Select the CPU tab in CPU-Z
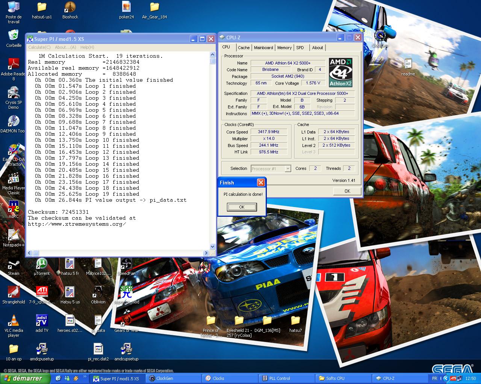This screenshot has height=384, width=481. click(226, 47)
